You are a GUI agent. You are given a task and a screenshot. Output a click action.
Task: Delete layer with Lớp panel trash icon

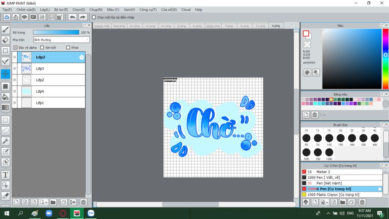click(x=83, y=202)
